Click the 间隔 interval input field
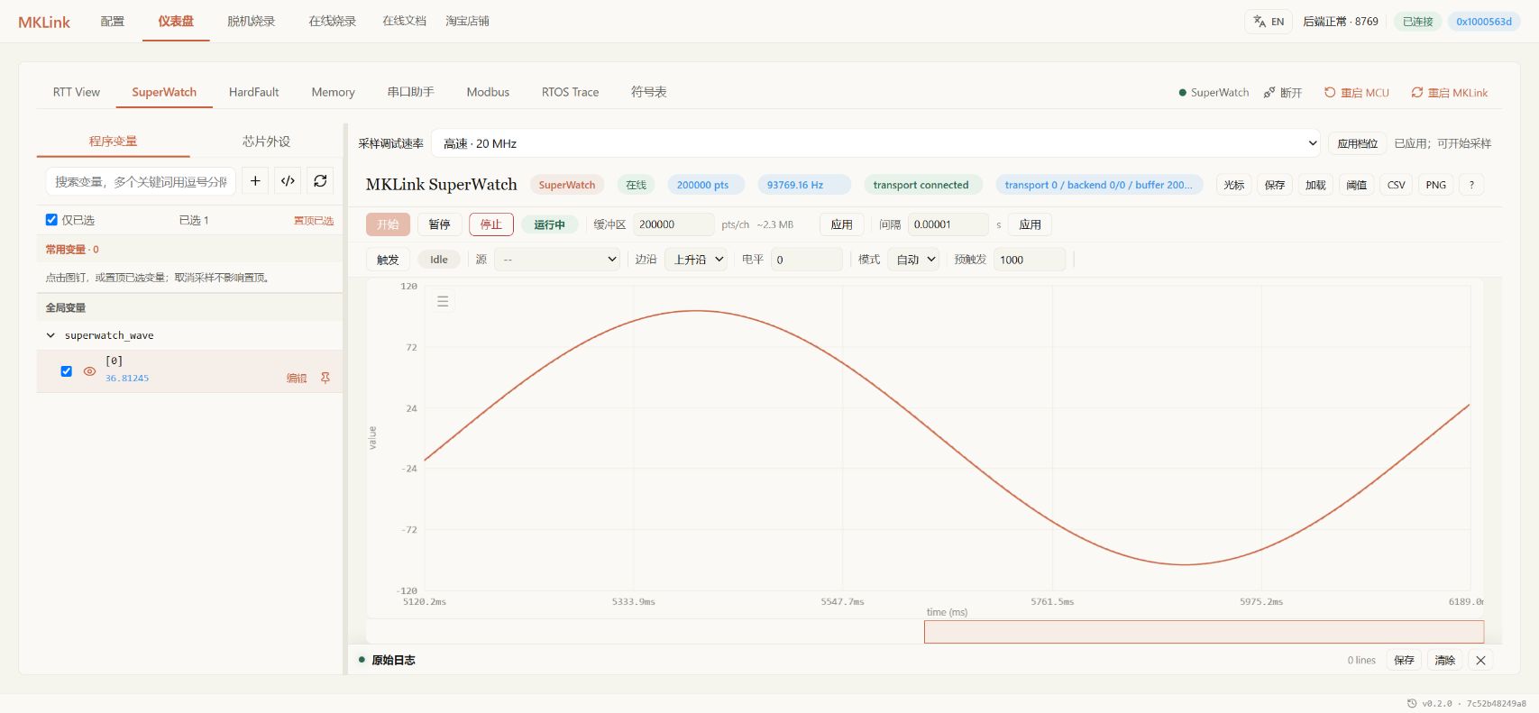Viewport: 1539px width, 713px height. (x=948, y=224)
